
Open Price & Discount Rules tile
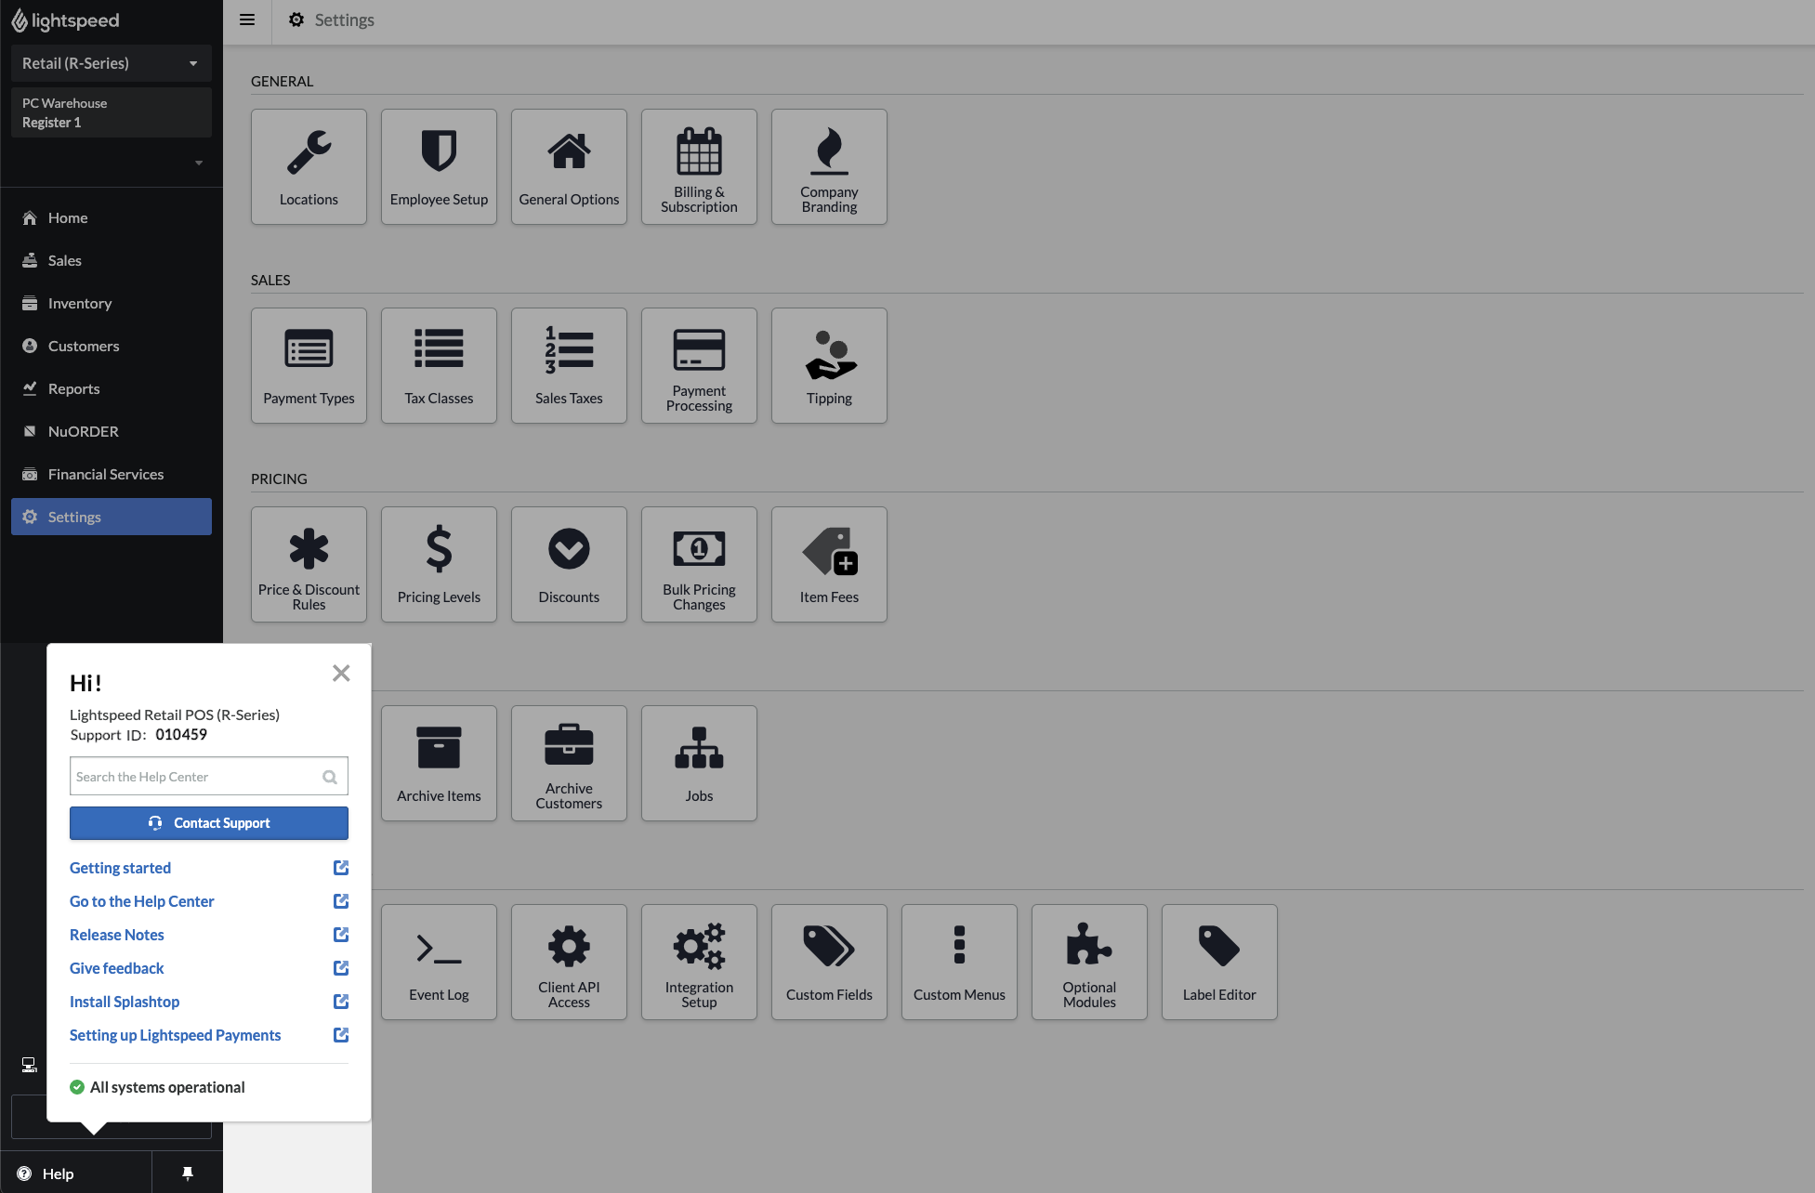309,564
